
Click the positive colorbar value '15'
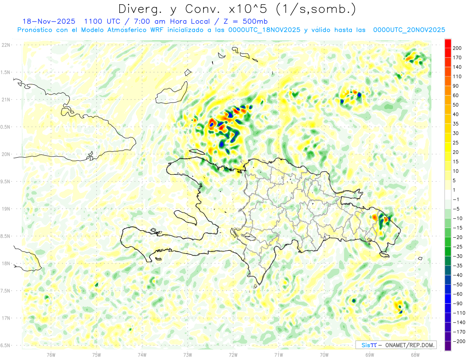click(x=456, y=162)
